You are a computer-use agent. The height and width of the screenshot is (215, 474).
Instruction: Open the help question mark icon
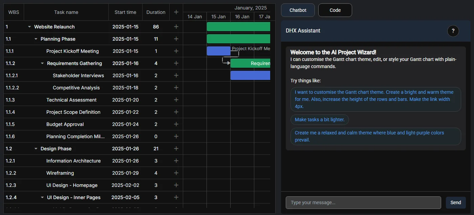pyautogui.click(x=453, y=31)
